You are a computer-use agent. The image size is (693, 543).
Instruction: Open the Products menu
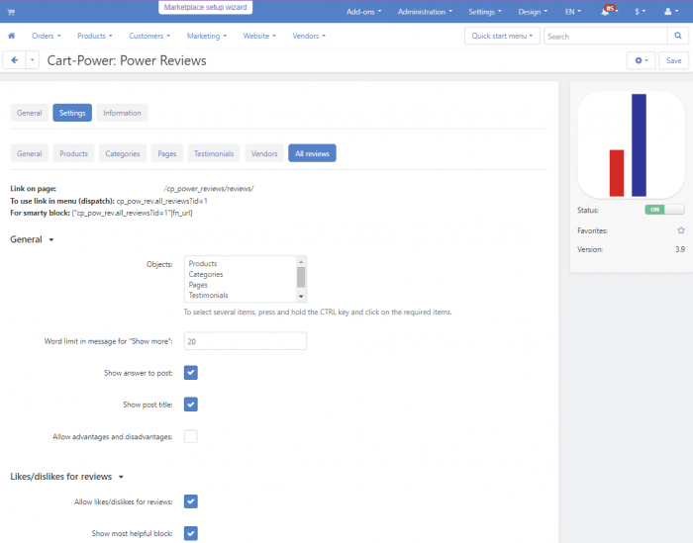click(95, 36)
